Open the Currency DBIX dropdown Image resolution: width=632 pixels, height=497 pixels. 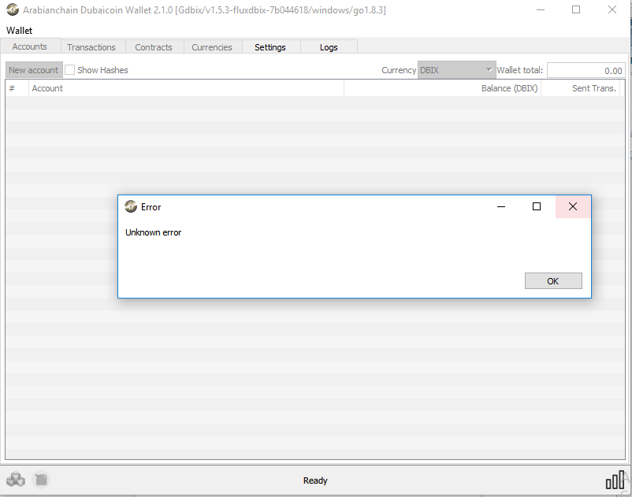(457, 70)
